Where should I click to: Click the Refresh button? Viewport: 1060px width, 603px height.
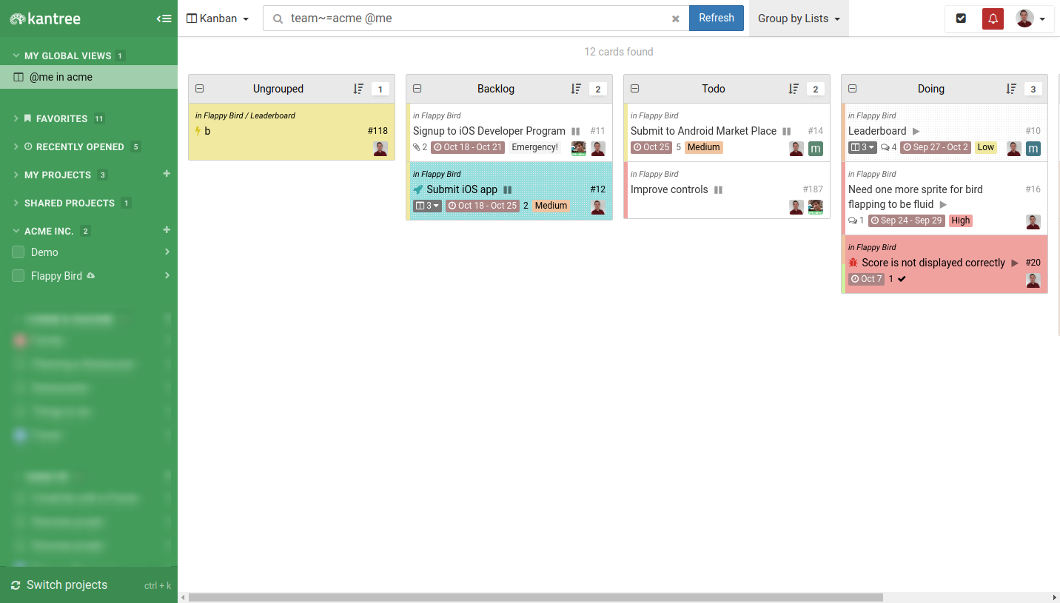coord(717,18)
